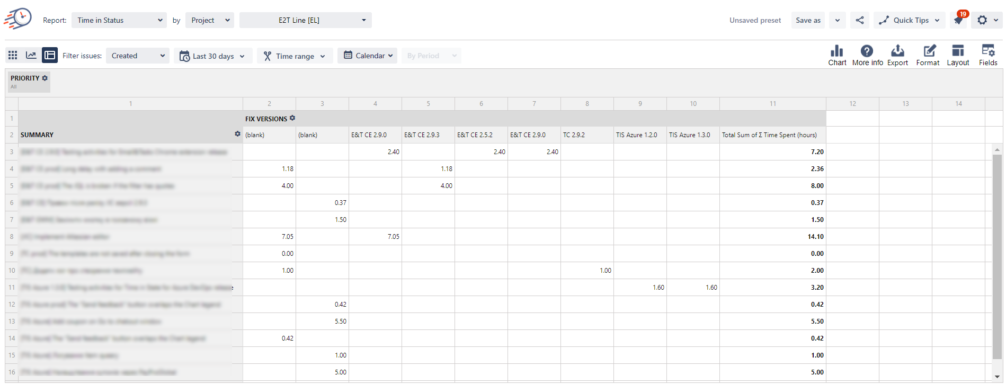Expand the arrow next to Save as
Viewport: 1006px width, 384px height.
coord(837,20)
